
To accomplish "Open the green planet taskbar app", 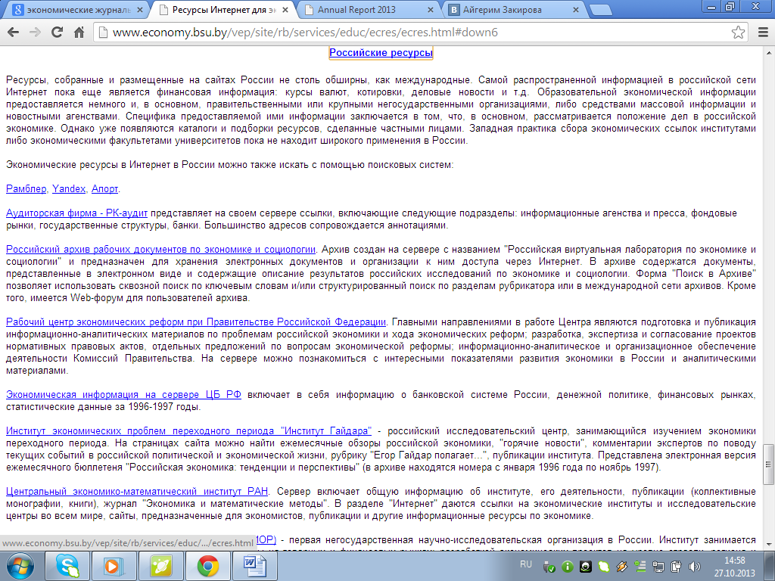I will (x=161, y=566).
